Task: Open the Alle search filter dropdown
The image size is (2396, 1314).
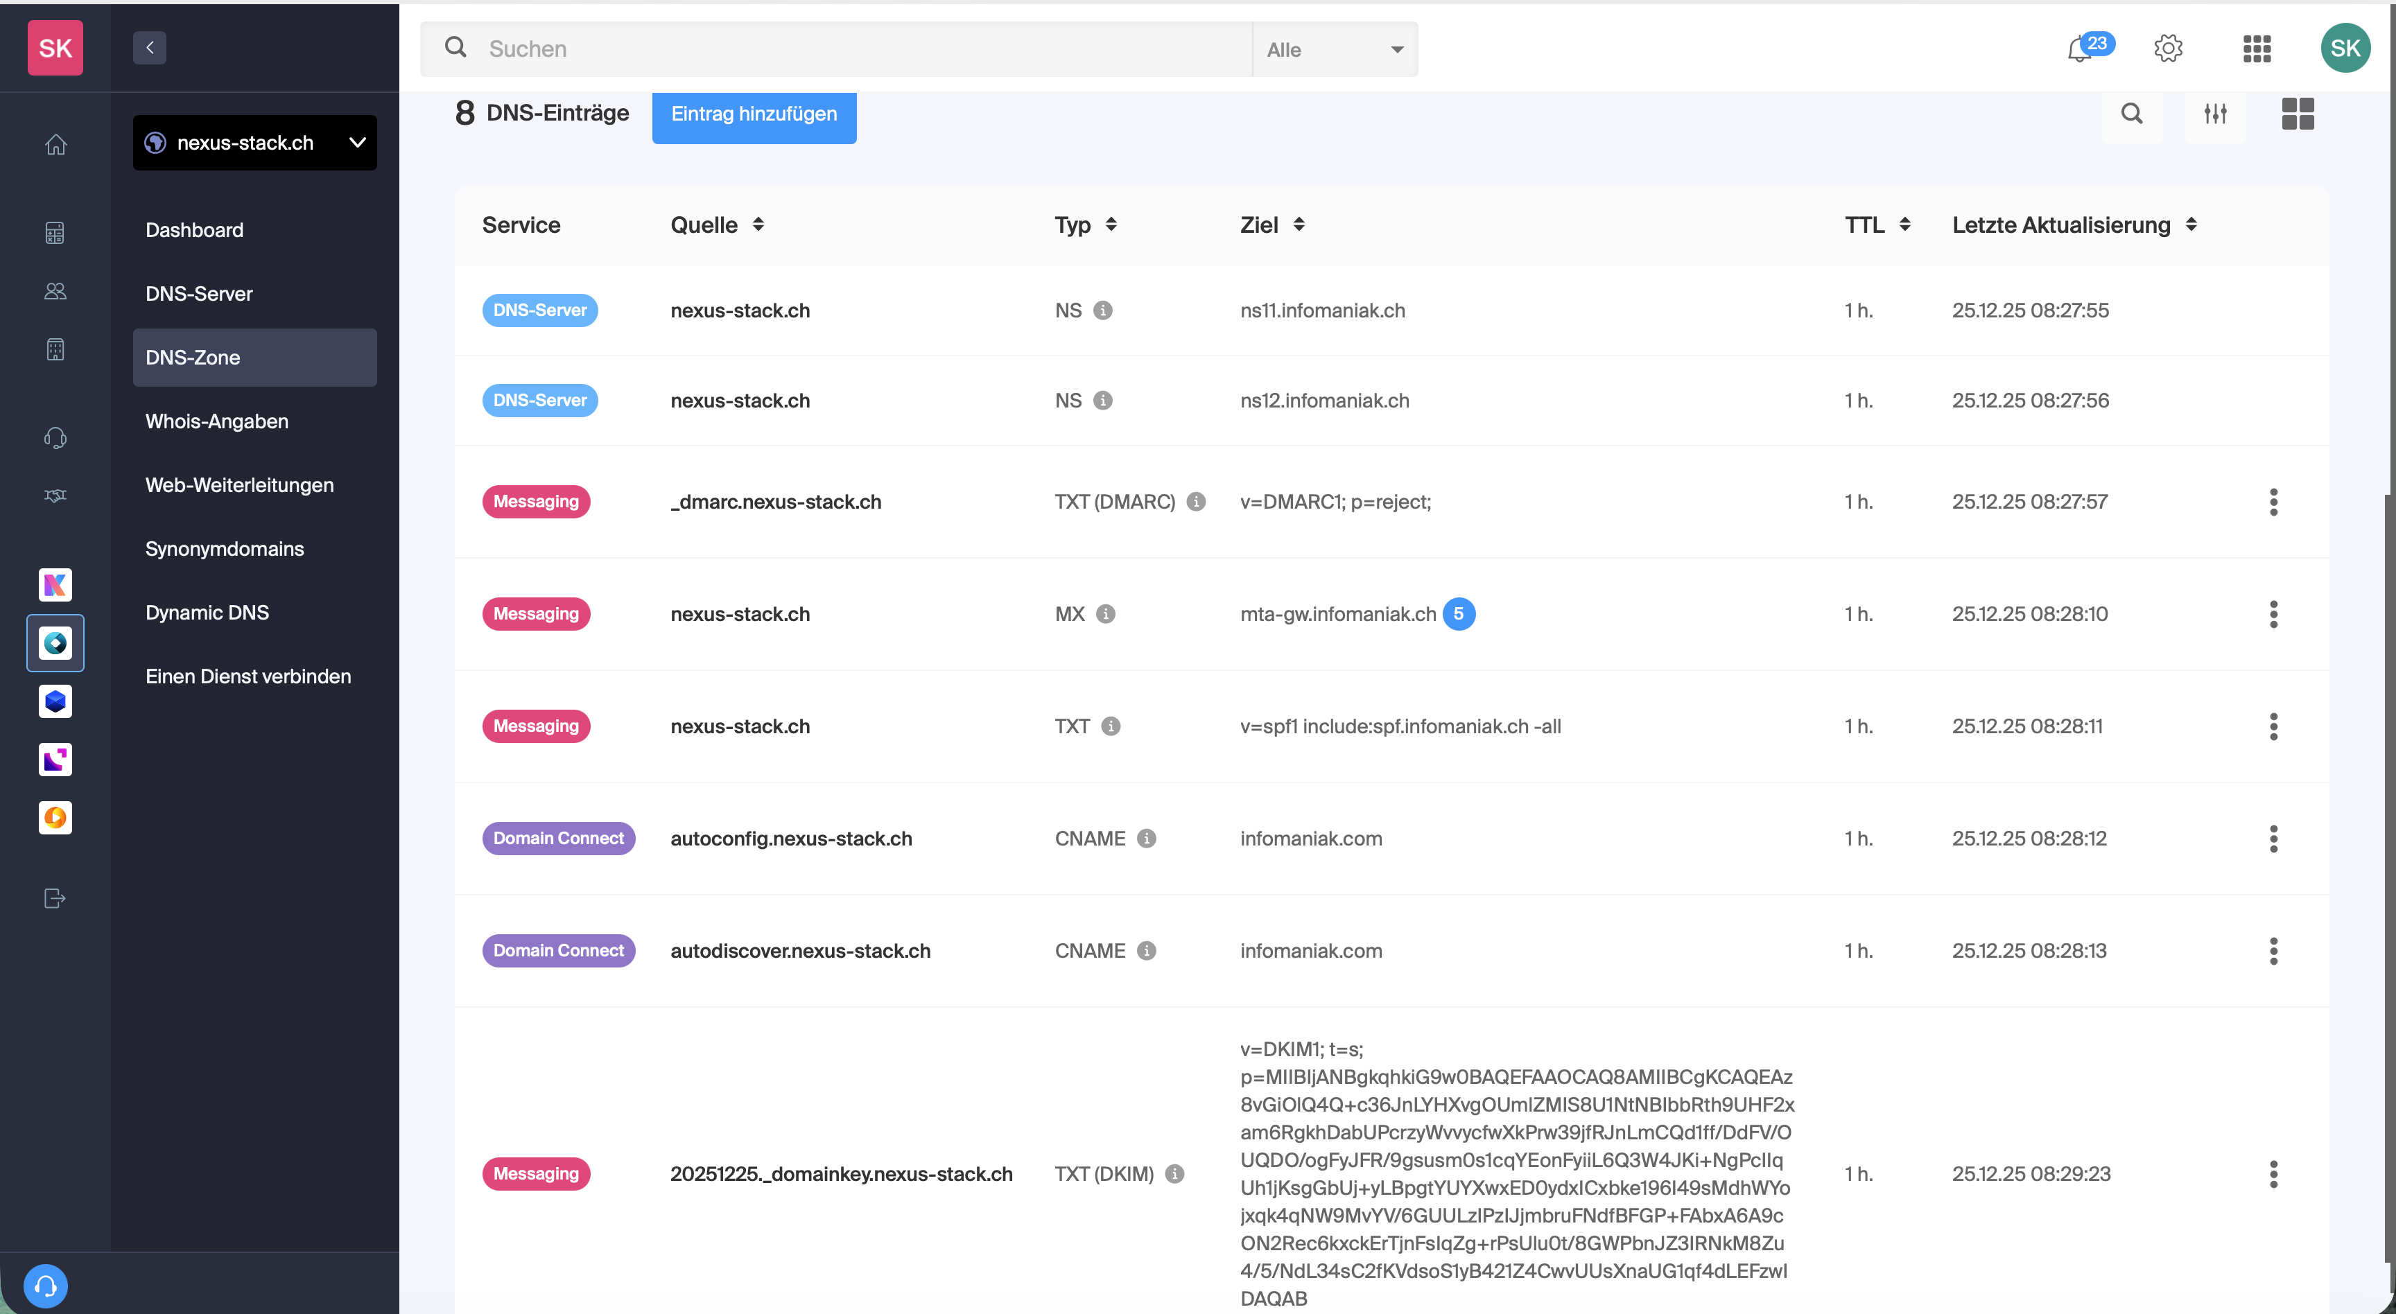Action: (x=1334, y=50)
